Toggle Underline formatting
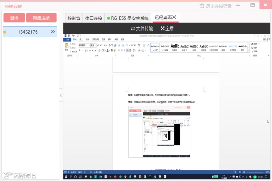 point(85,51)
